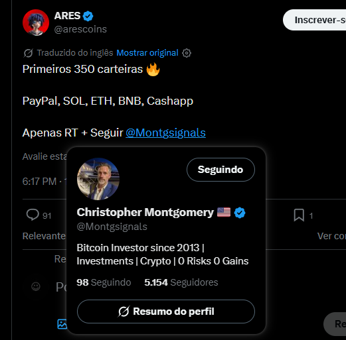The height and width of the screenshot is (340, 346).
Task: Open the @arescoins handle
Action: coord(80,29)
